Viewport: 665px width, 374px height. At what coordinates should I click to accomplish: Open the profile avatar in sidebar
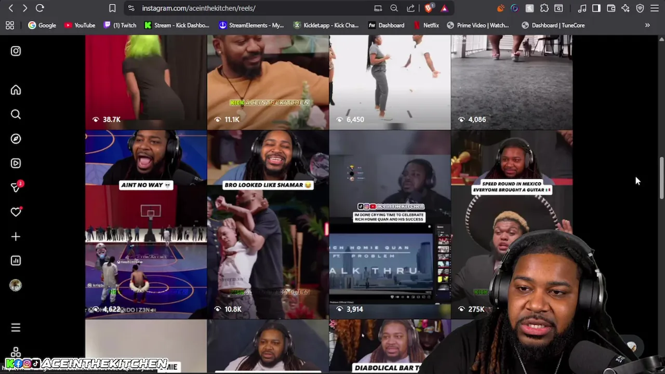(16, 285)
